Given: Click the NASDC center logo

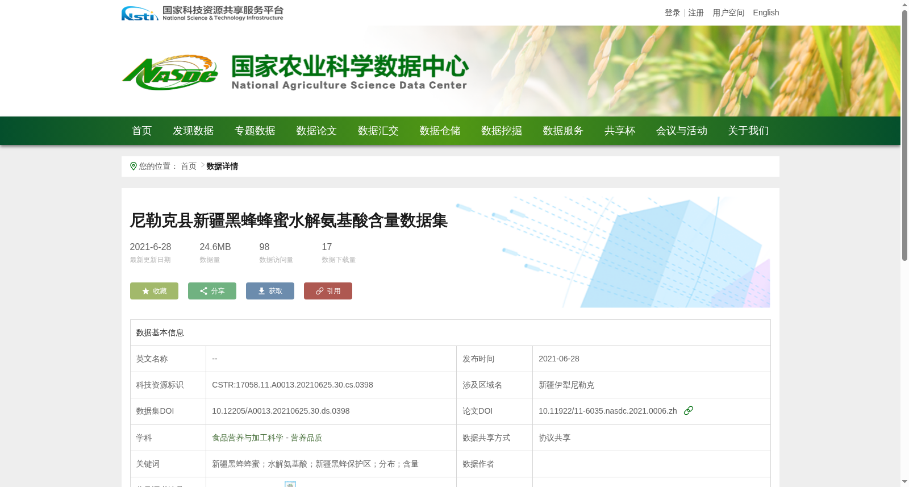Looking at the screenshot, I should (x=295, y=72).
